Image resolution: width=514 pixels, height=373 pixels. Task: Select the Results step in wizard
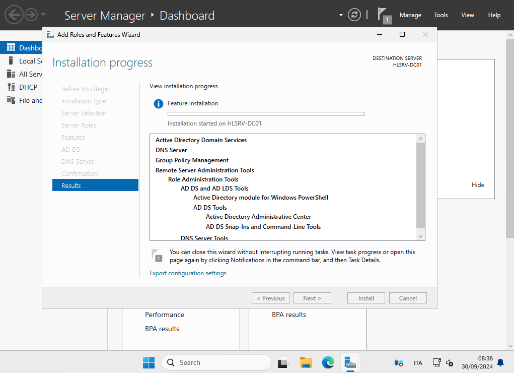pyautogui.click(x=95, y=185)
